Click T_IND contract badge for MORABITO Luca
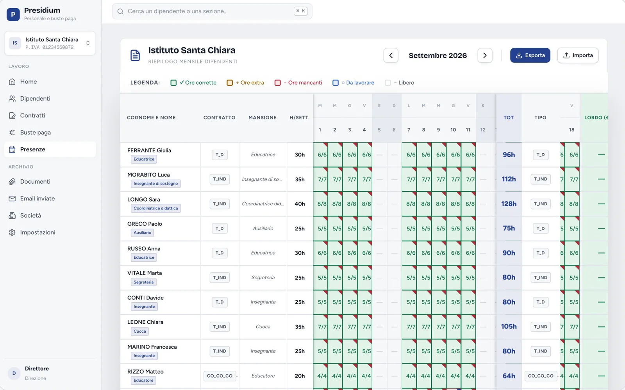This screenshot has height=390, width=625. pos(220,179)
